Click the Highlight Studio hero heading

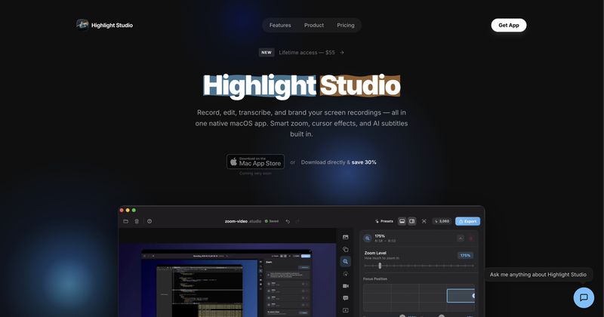[301, 85]
